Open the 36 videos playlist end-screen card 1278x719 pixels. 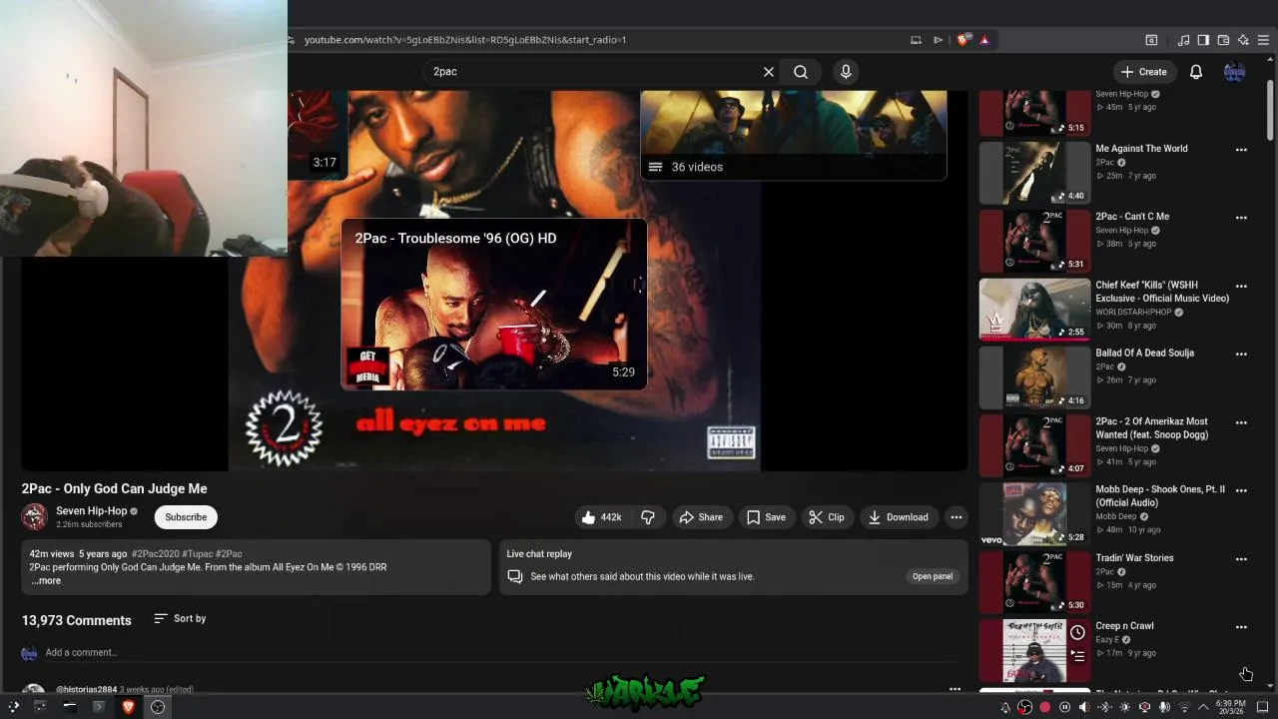pos(794,135)
